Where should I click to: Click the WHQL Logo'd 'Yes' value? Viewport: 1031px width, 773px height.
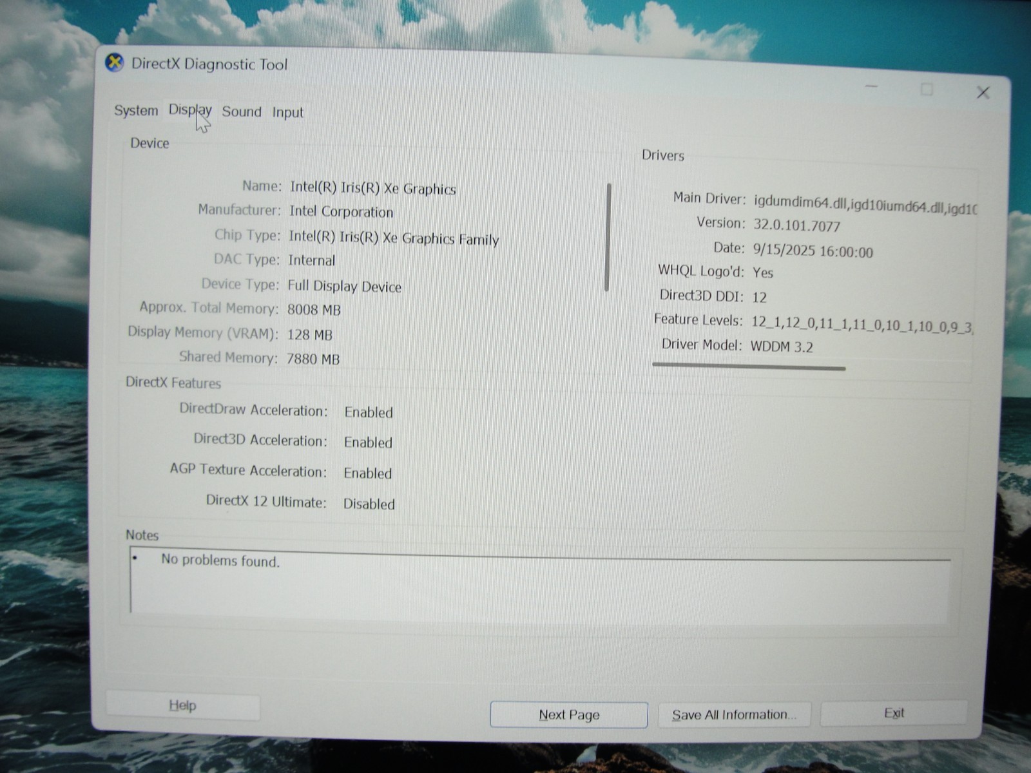pyautogui.click(x=762, y=272)
